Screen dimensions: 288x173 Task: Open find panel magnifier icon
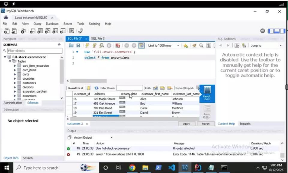(201, 46)
